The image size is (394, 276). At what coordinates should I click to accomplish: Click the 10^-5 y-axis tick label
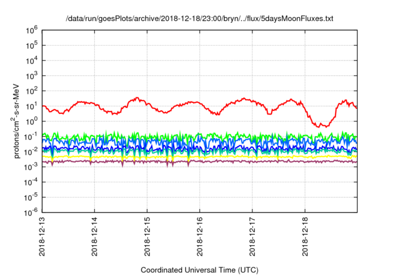(x=31, y=198)
